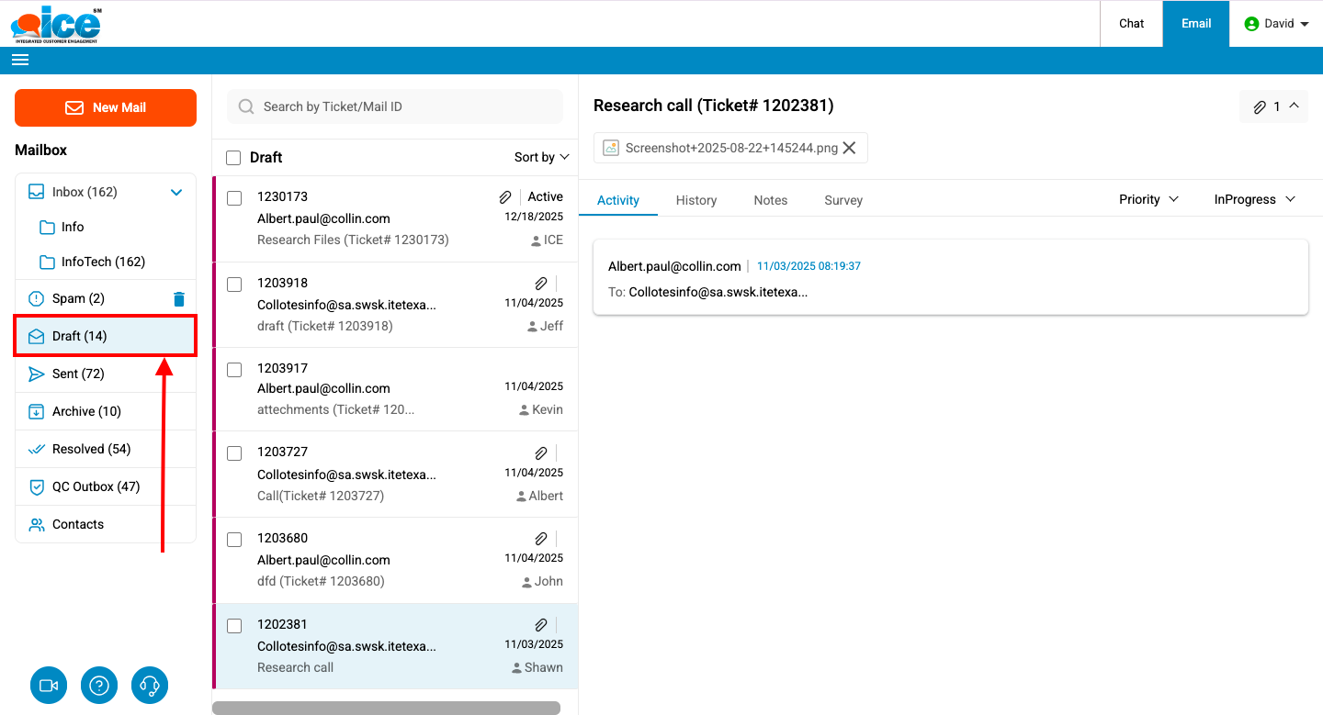
Task: Switch to Chat in top bar
Action: [1131, 24]
